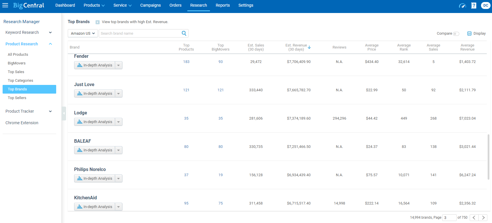Open the Service menu dropdown
This screenshot has height=223, width=492.
[x=122, y=5]
